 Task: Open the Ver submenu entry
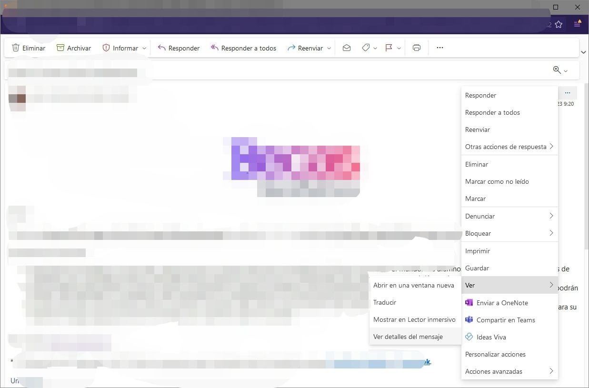click(x=509, y=285)
